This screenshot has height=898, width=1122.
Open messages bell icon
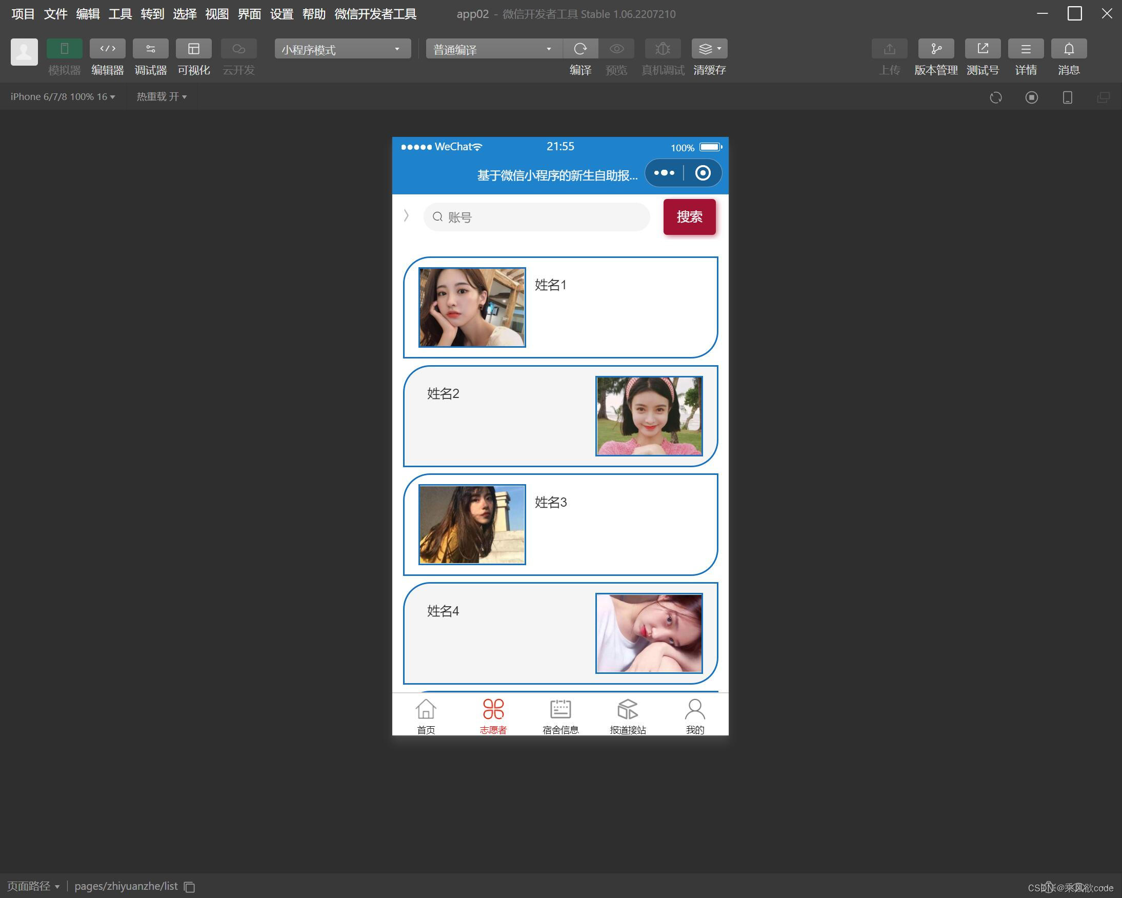[1068, 49]
